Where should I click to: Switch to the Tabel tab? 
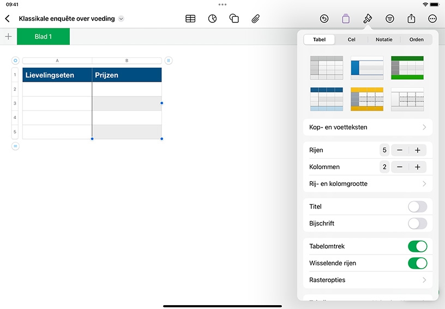(319, 39)
